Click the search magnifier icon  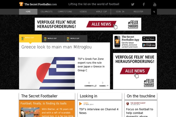[154, 12]
